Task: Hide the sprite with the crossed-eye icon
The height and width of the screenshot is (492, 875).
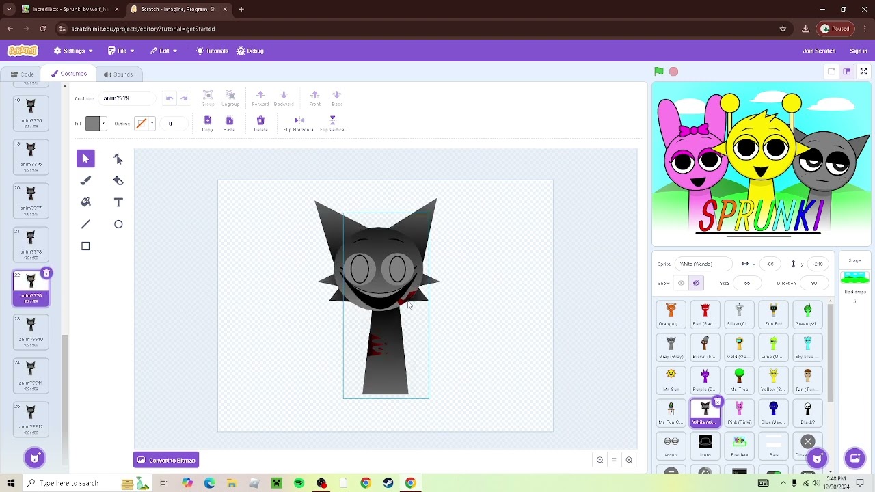Action: pyautogui.click(x=696, y=283)
